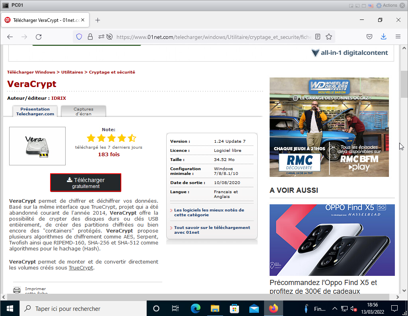
Task: Open the Firefox hamburger application menu
Action: pyautogui.click(x=398, y=37)
